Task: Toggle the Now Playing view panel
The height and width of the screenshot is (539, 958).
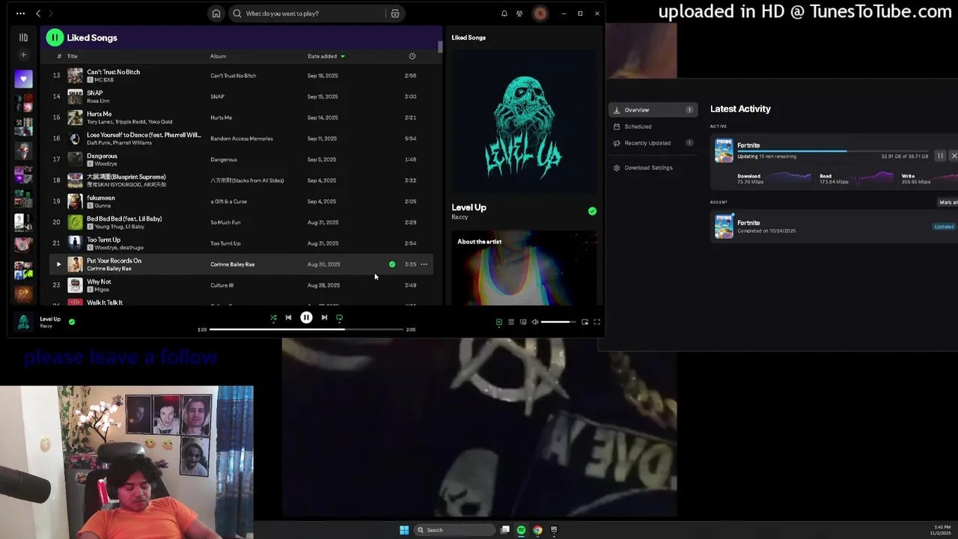Action: 499,322
